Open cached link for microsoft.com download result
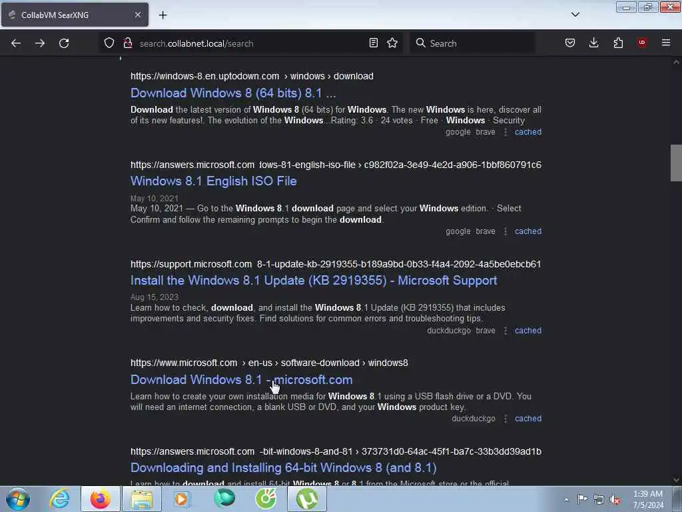 pos(528,419)
